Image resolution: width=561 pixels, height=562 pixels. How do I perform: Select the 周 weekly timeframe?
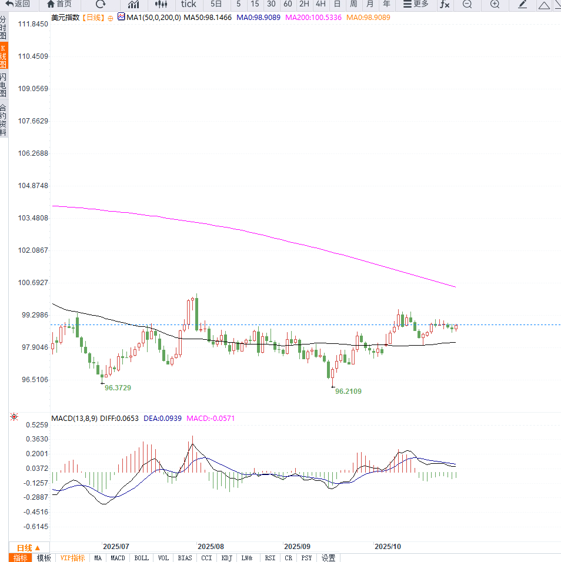[x=353, y=4]
